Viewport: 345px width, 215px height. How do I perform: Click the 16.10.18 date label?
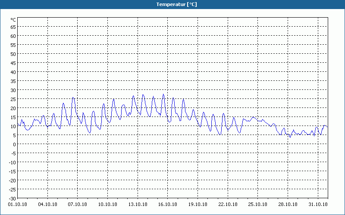pos(167,204)
